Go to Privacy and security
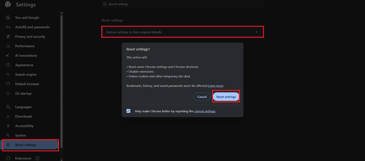 pos(30,37)
